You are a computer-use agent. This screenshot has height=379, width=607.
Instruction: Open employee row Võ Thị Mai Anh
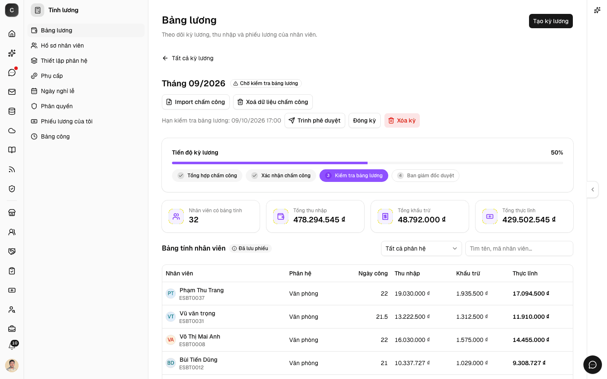[368, 340]
